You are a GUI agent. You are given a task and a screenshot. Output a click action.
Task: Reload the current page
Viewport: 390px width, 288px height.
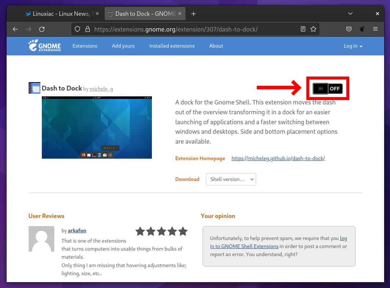click(42, 29)
